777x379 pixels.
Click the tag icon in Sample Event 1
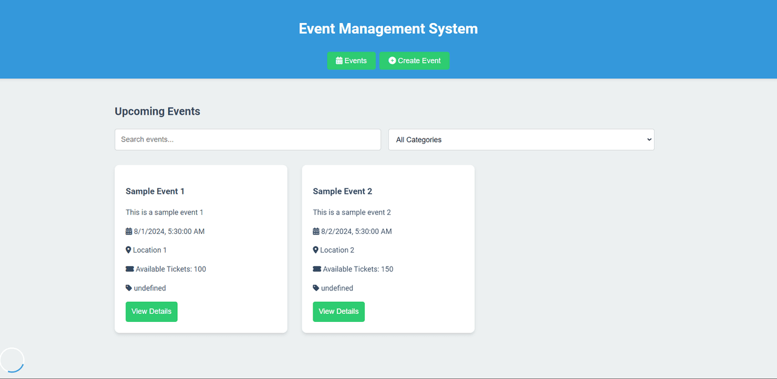[x=129, y=288]
